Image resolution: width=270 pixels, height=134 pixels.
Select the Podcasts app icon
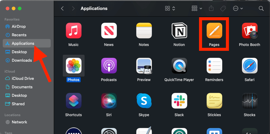coord(109,66)
